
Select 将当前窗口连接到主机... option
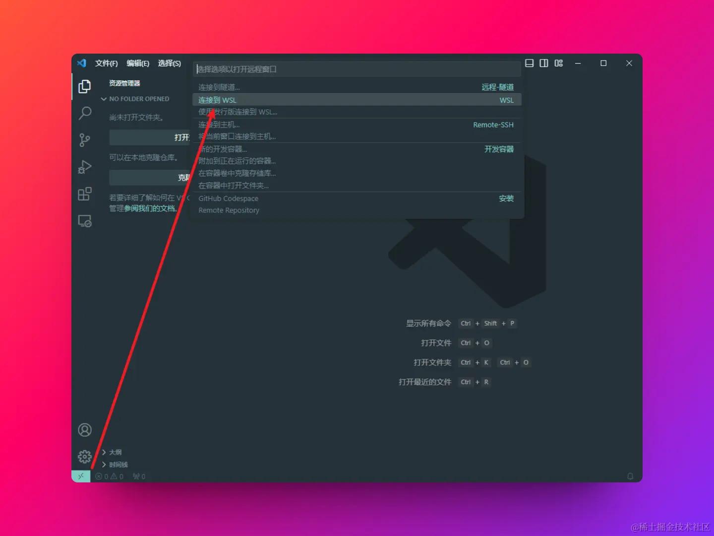[x=357, y=136]
